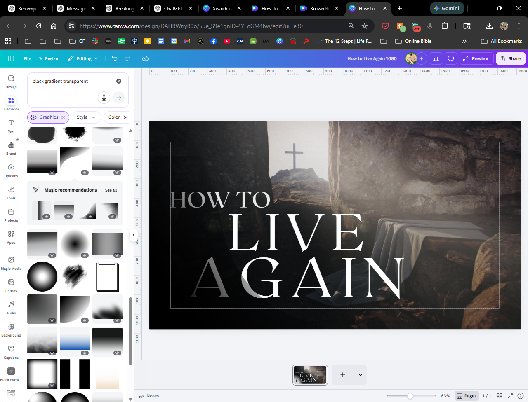Toggle grid view of pages
The image size is (528, 402).
(x=500, y=396)
